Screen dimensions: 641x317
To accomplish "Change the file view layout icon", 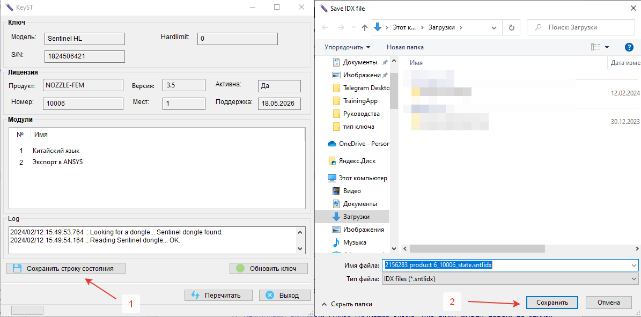I will pos(595,47).
